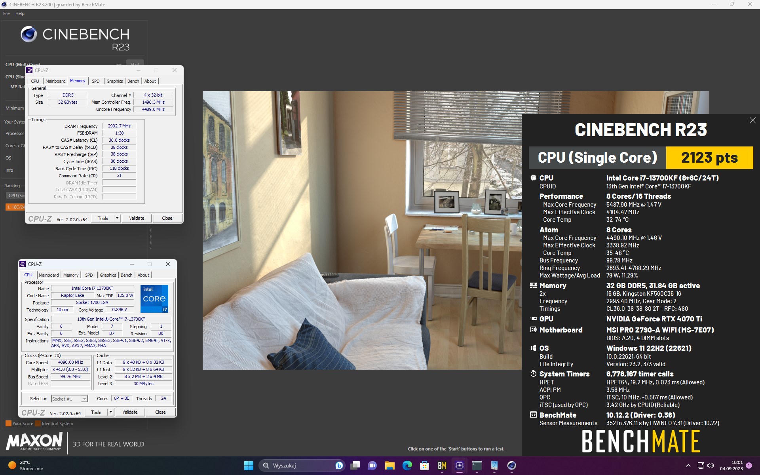This screenshot has width=760, height=475.
Task: Click the Uncore Frequency value 4489.0 MHz
Action: point(153,109)
